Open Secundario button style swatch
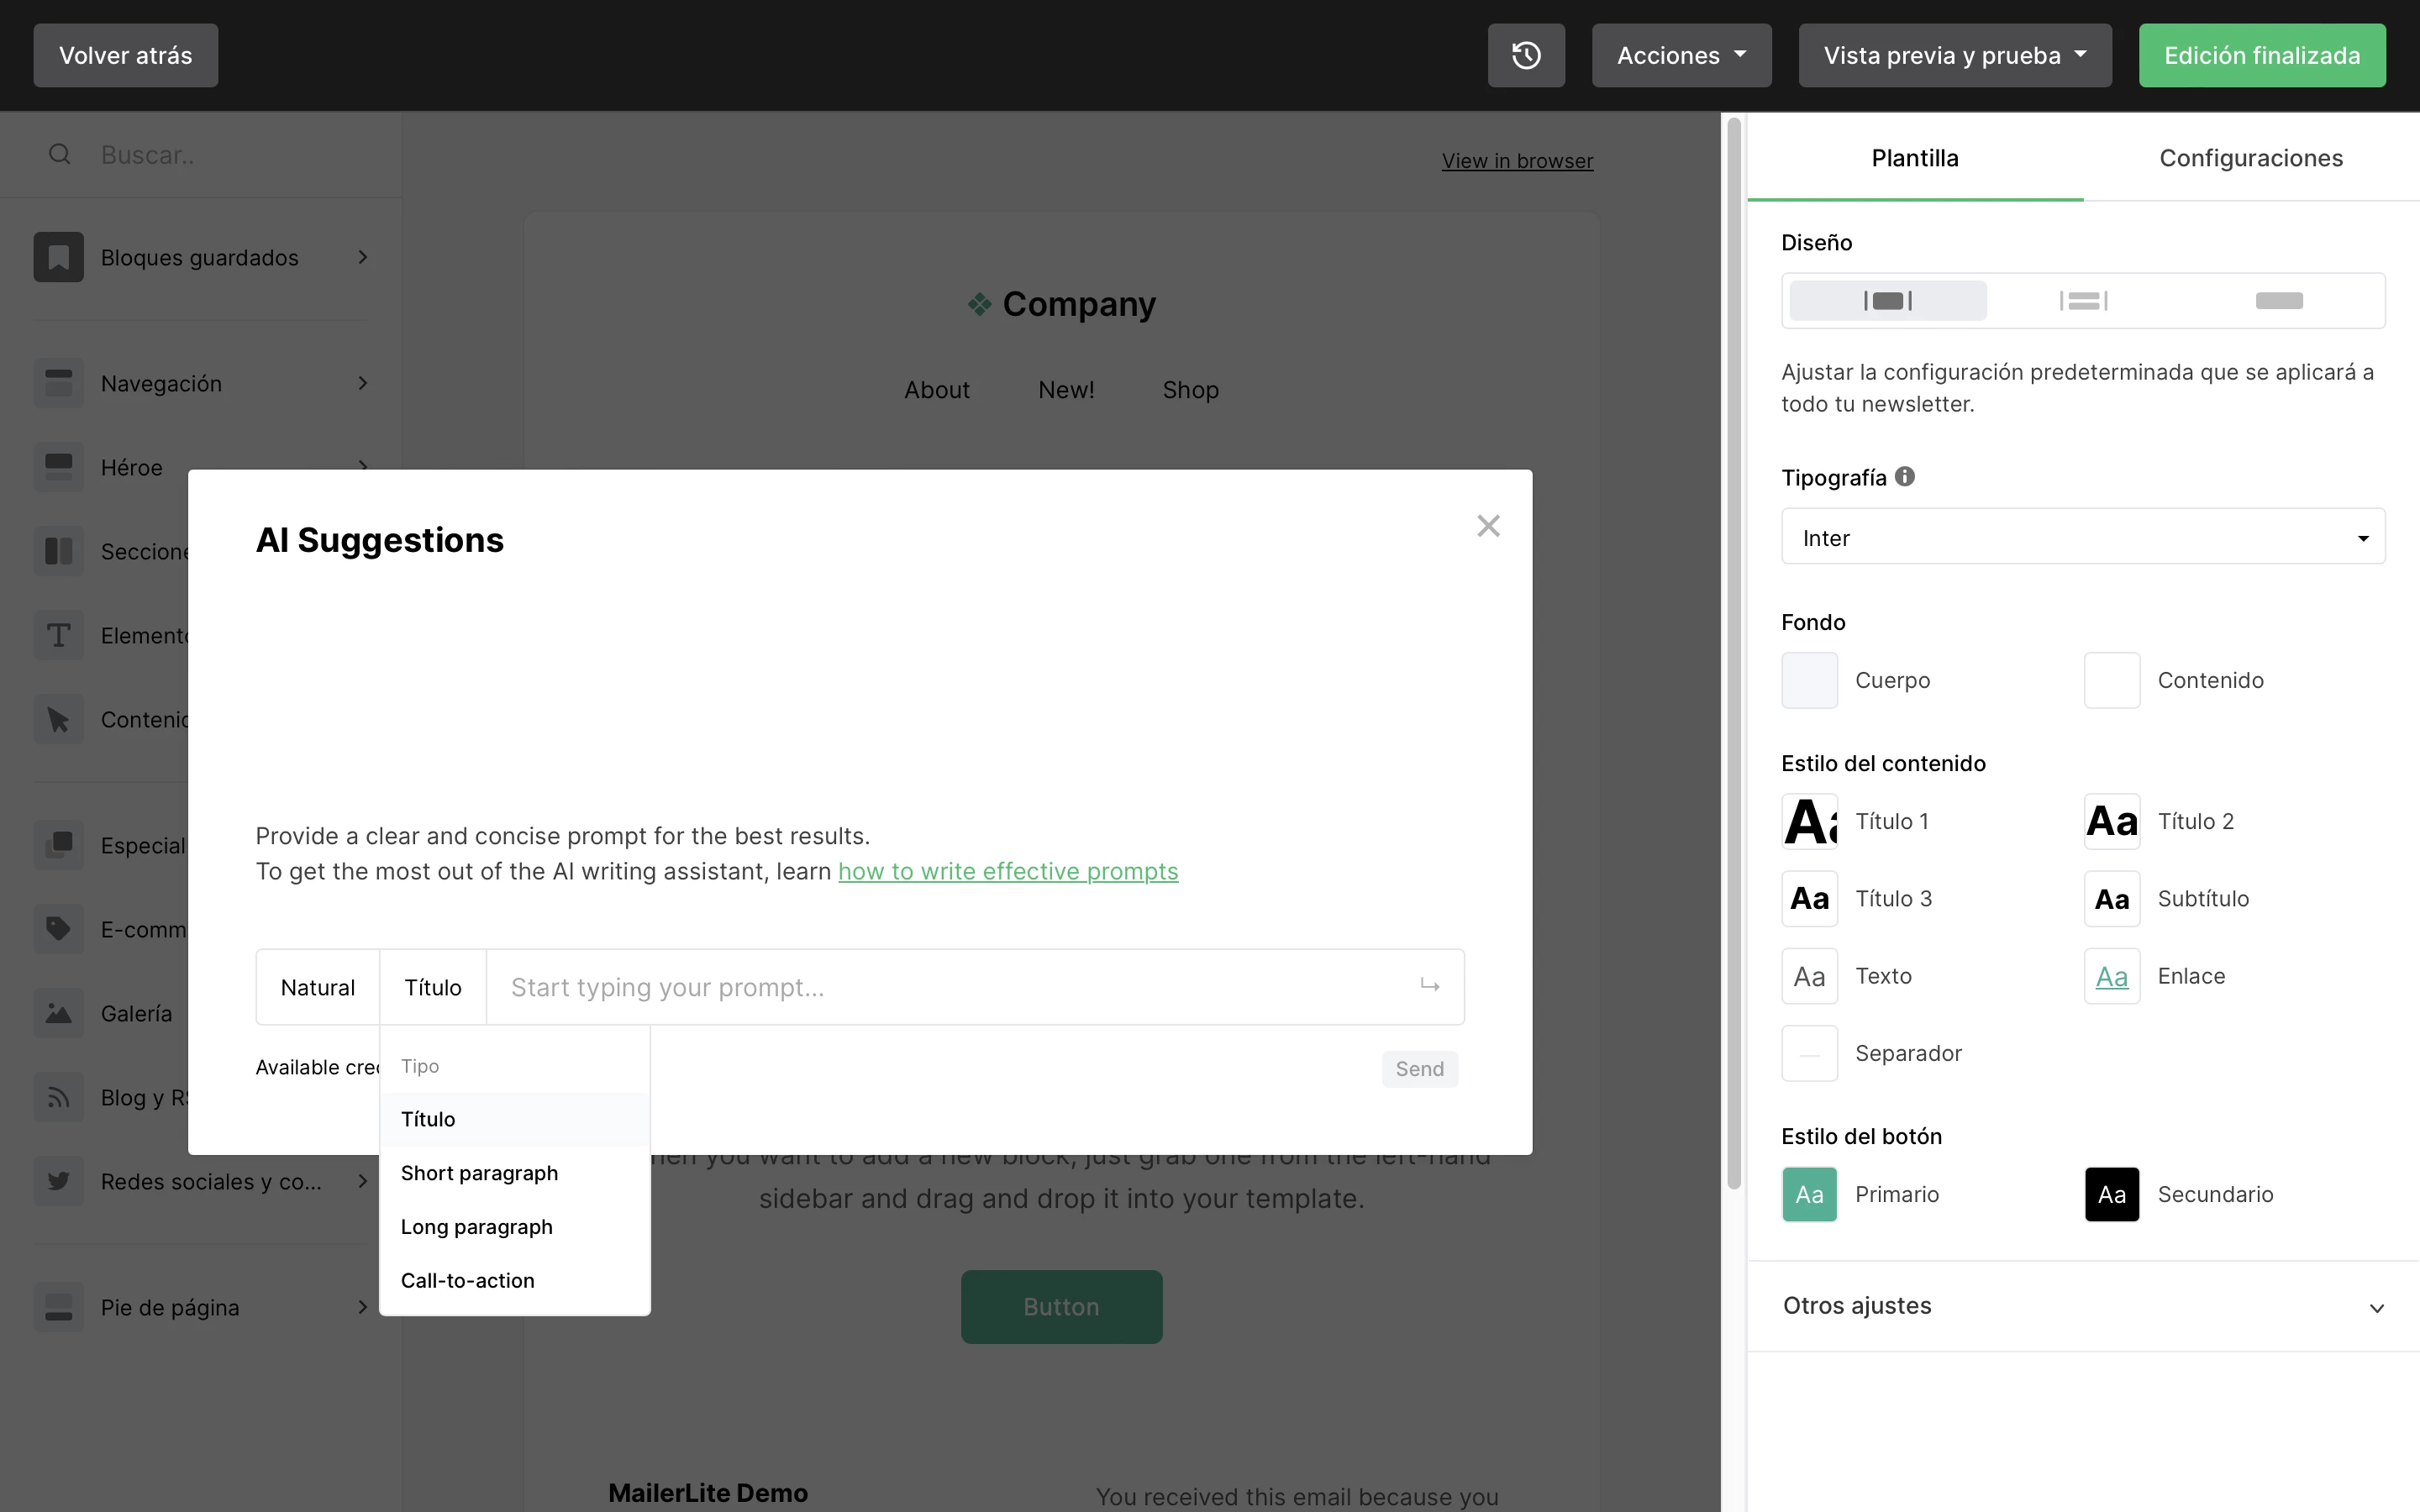The image size is (2420, 1512). (2112, 1194)
